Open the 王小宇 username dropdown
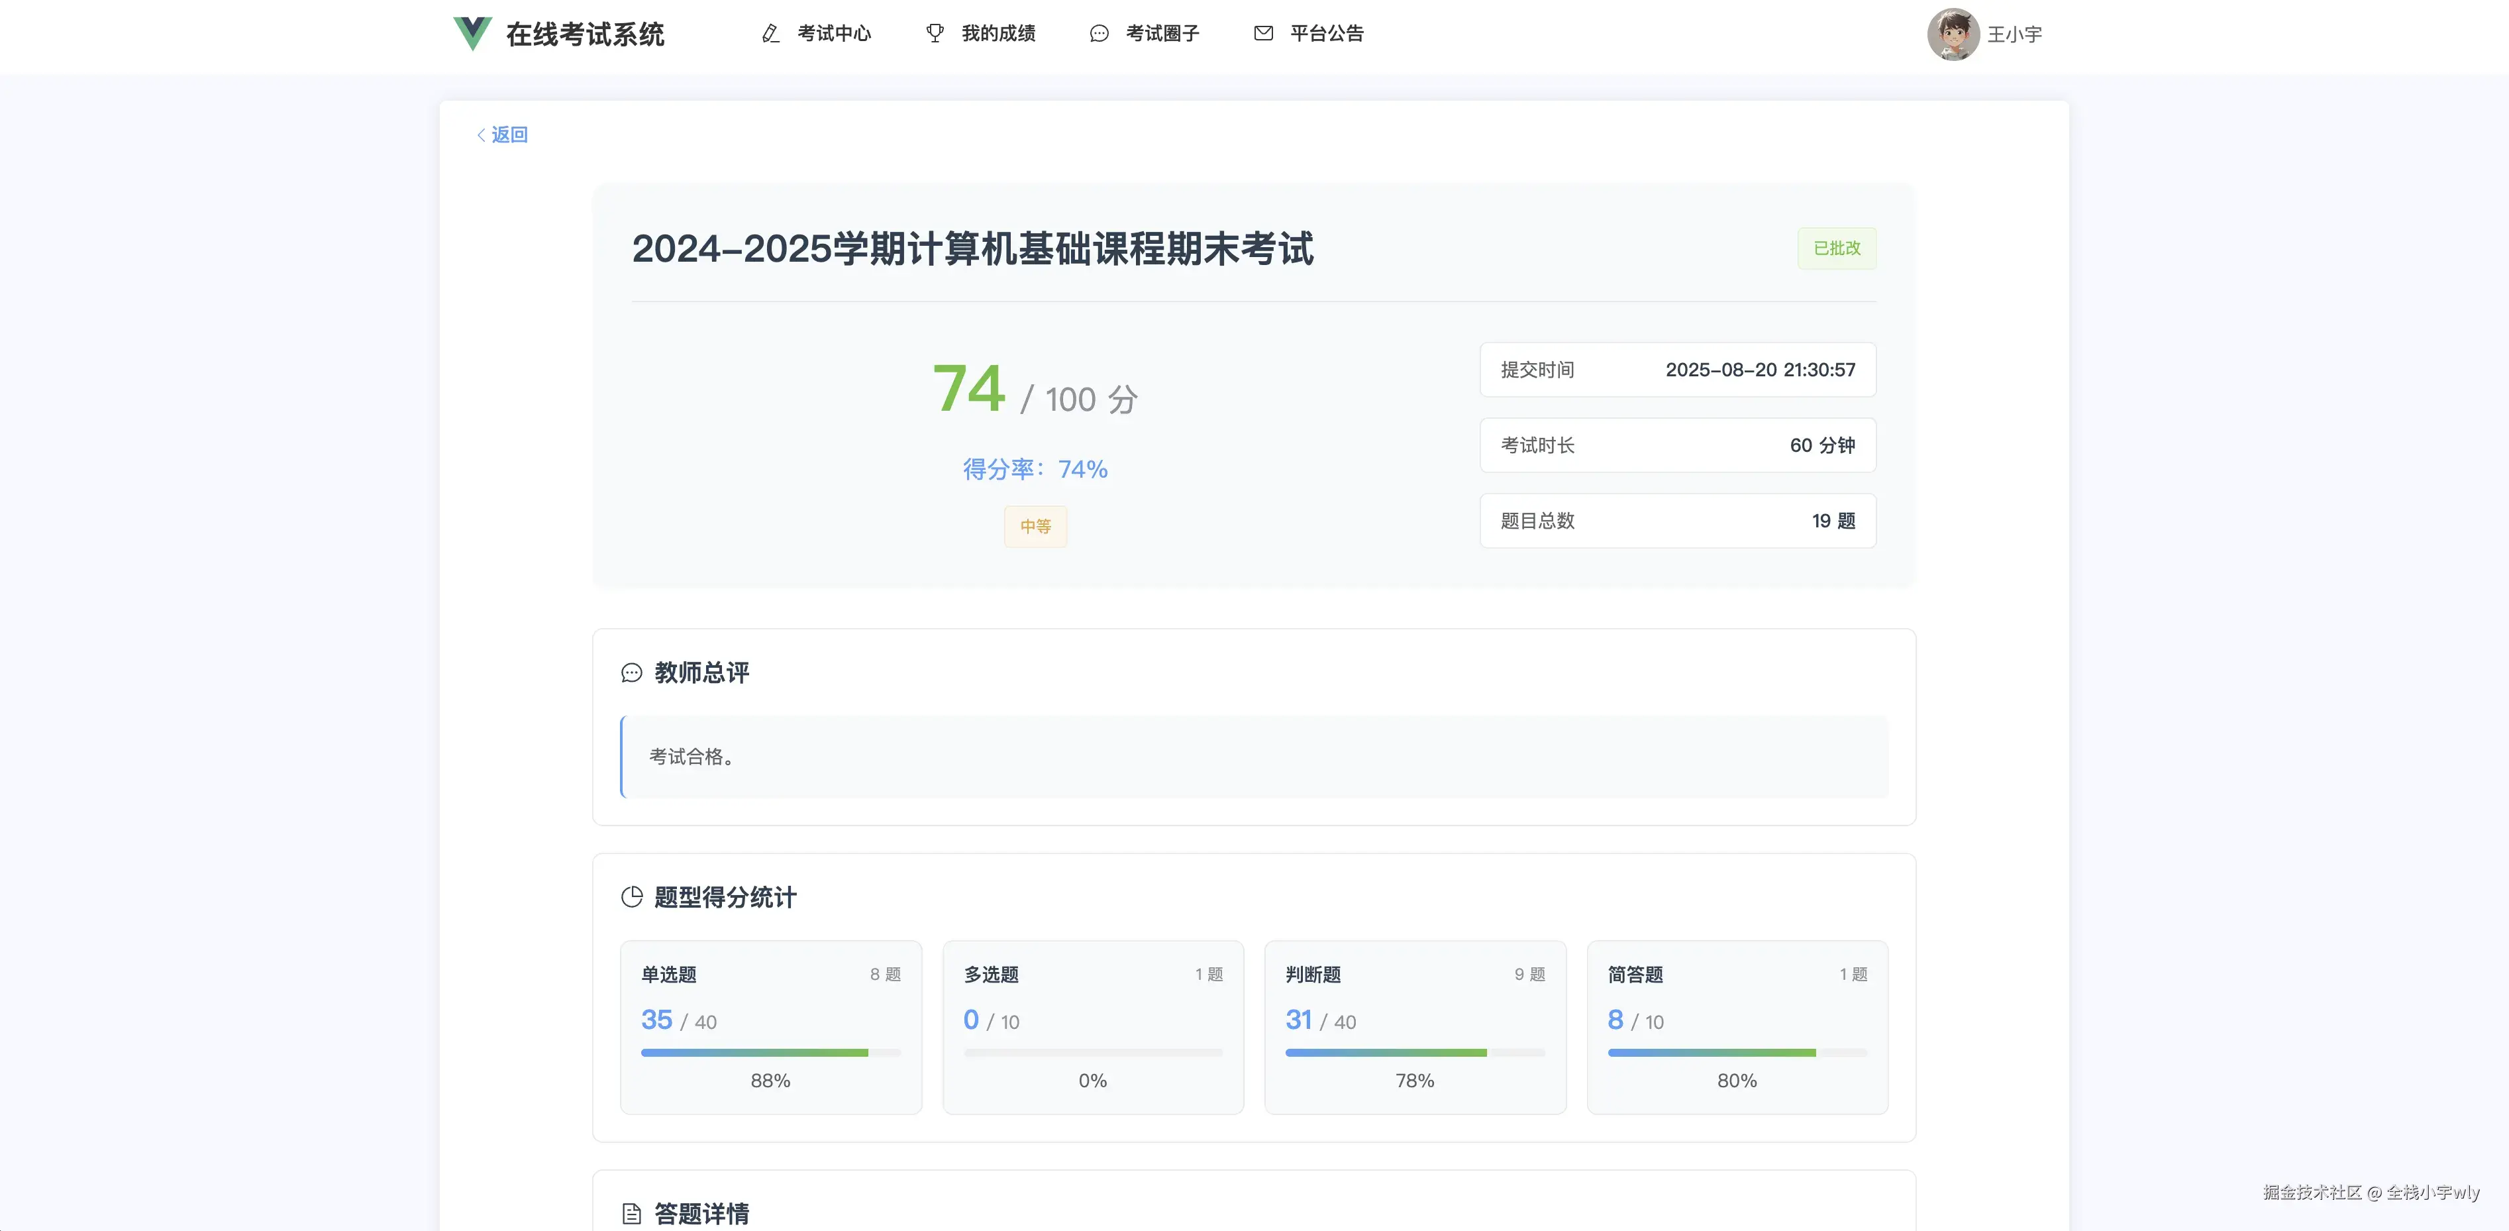Image resolution: width=2509 pixels, height=1231 pixels. [2014, 34]
